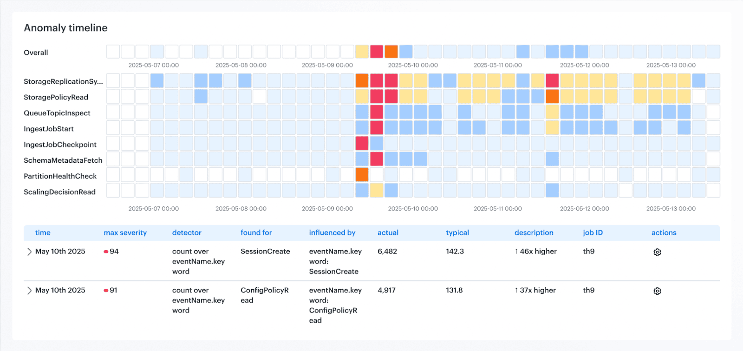Expand the SessionCreate anomaly row
This screenshot has height=351, width=743.
pyautogui.click(x=29, y=252)
